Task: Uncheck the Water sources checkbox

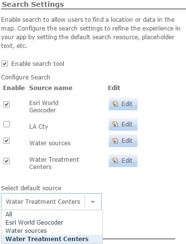Action: [x=6, y=141]
